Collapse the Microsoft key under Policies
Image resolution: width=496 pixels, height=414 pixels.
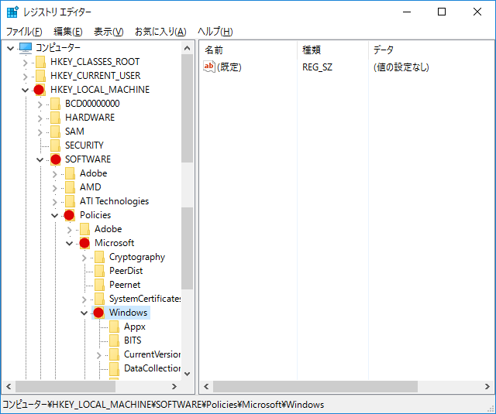tap(69, 244)
